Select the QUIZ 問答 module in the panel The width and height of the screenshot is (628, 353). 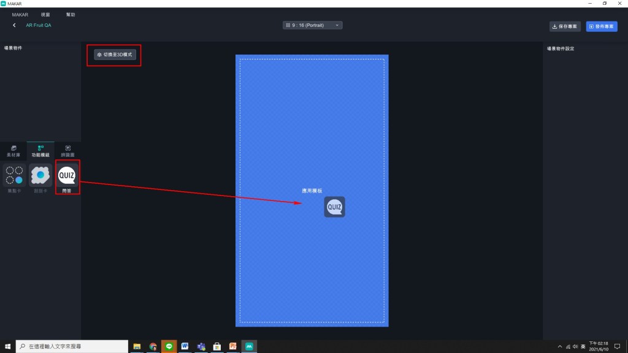[66, 176]
